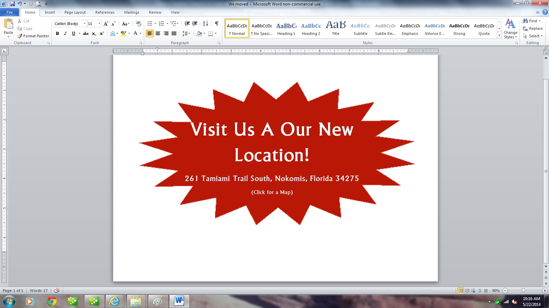Apply center text alignment
The height and width of the screenshot is (308, 549).
(x=158, y=34)
